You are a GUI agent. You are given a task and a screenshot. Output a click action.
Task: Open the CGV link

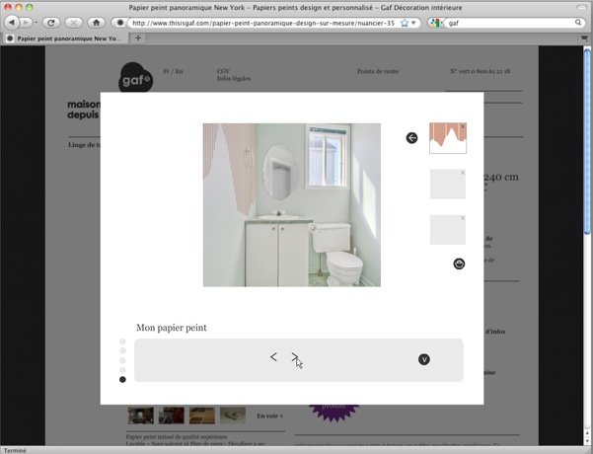coord(223,71)
